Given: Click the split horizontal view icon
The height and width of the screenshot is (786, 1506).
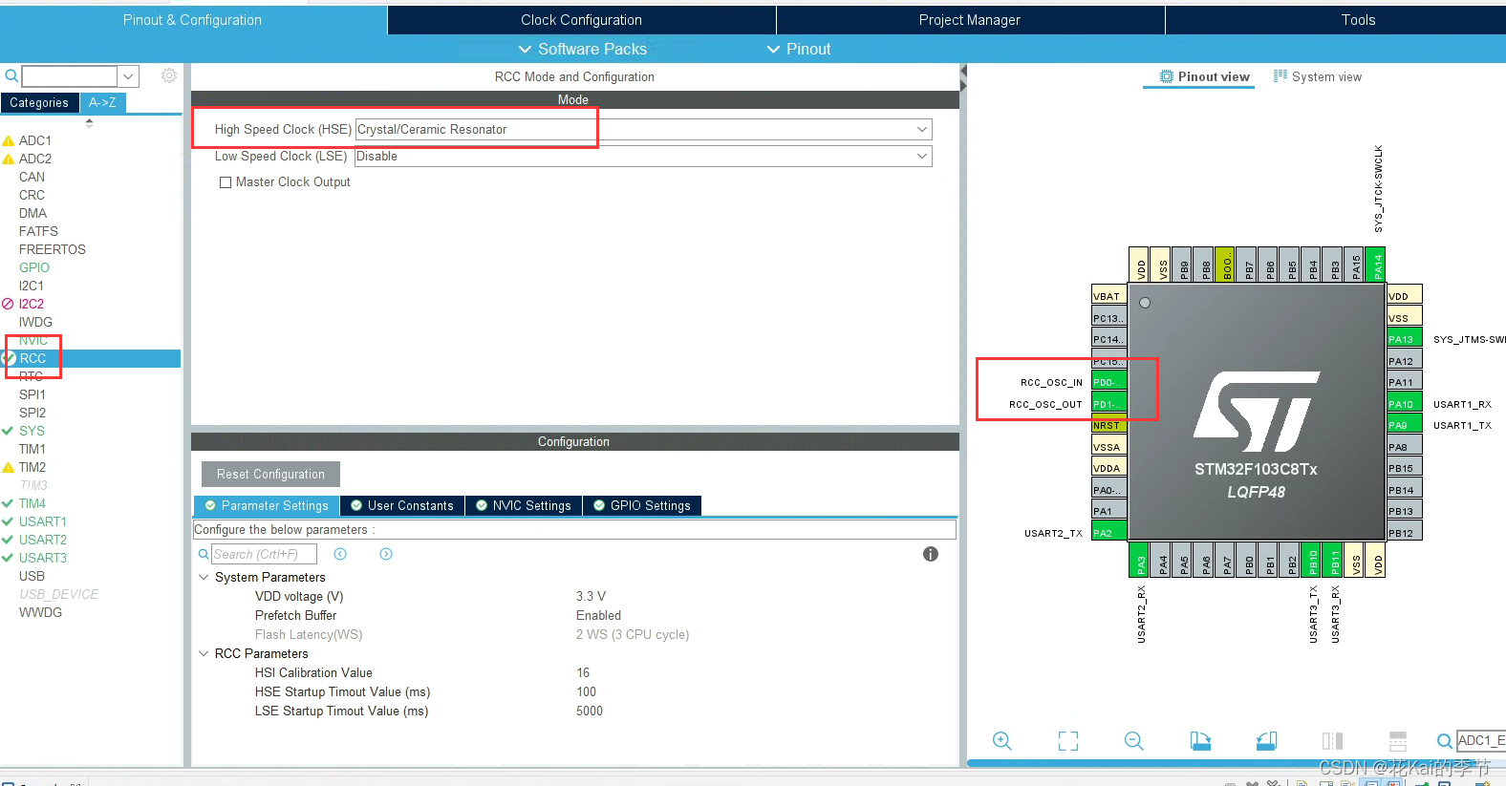Looking at the screenshot, I should [1398, 740].
